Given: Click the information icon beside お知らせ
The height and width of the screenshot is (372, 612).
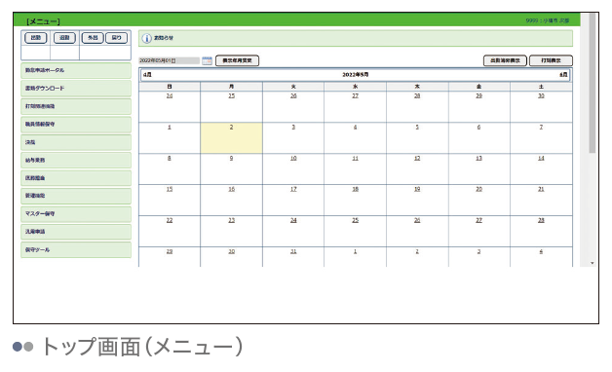Looking at the screenshot, I should click(146, 39).
